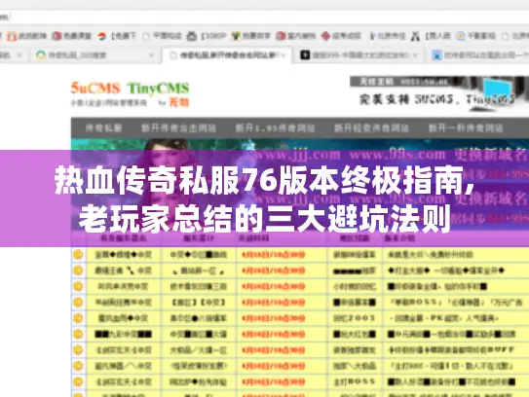
Task: Click the address bar URL field
Action: [265, 17]
